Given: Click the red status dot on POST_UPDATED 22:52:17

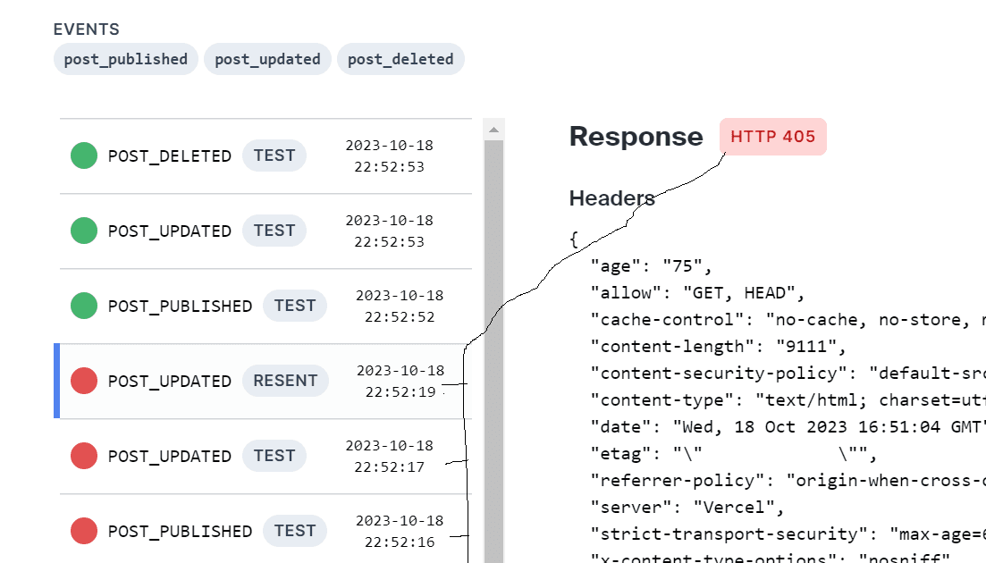Looking at the screenshot, I should coord(83,455).
